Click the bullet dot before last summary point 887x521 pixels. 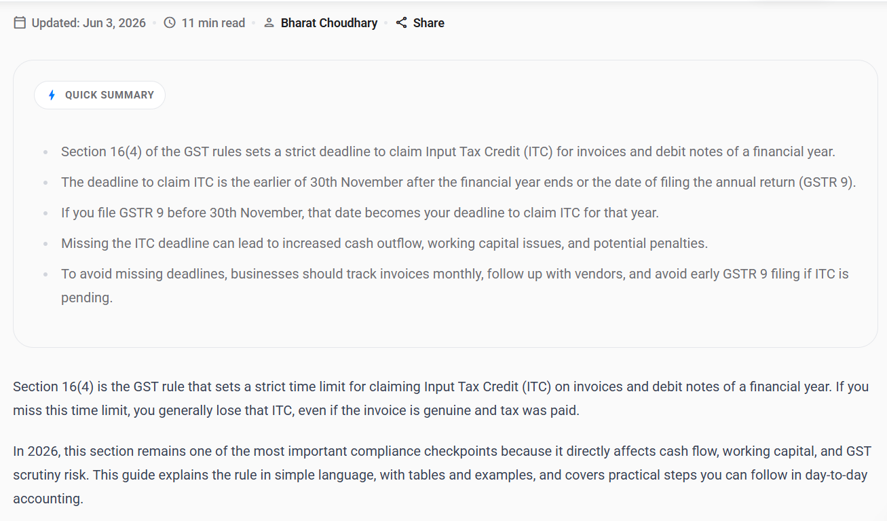pos(45,274)
